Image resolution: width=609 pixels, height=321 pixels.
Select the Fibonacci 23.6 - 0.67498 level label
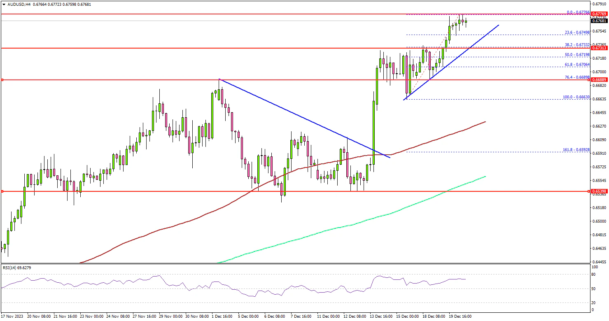577,33
